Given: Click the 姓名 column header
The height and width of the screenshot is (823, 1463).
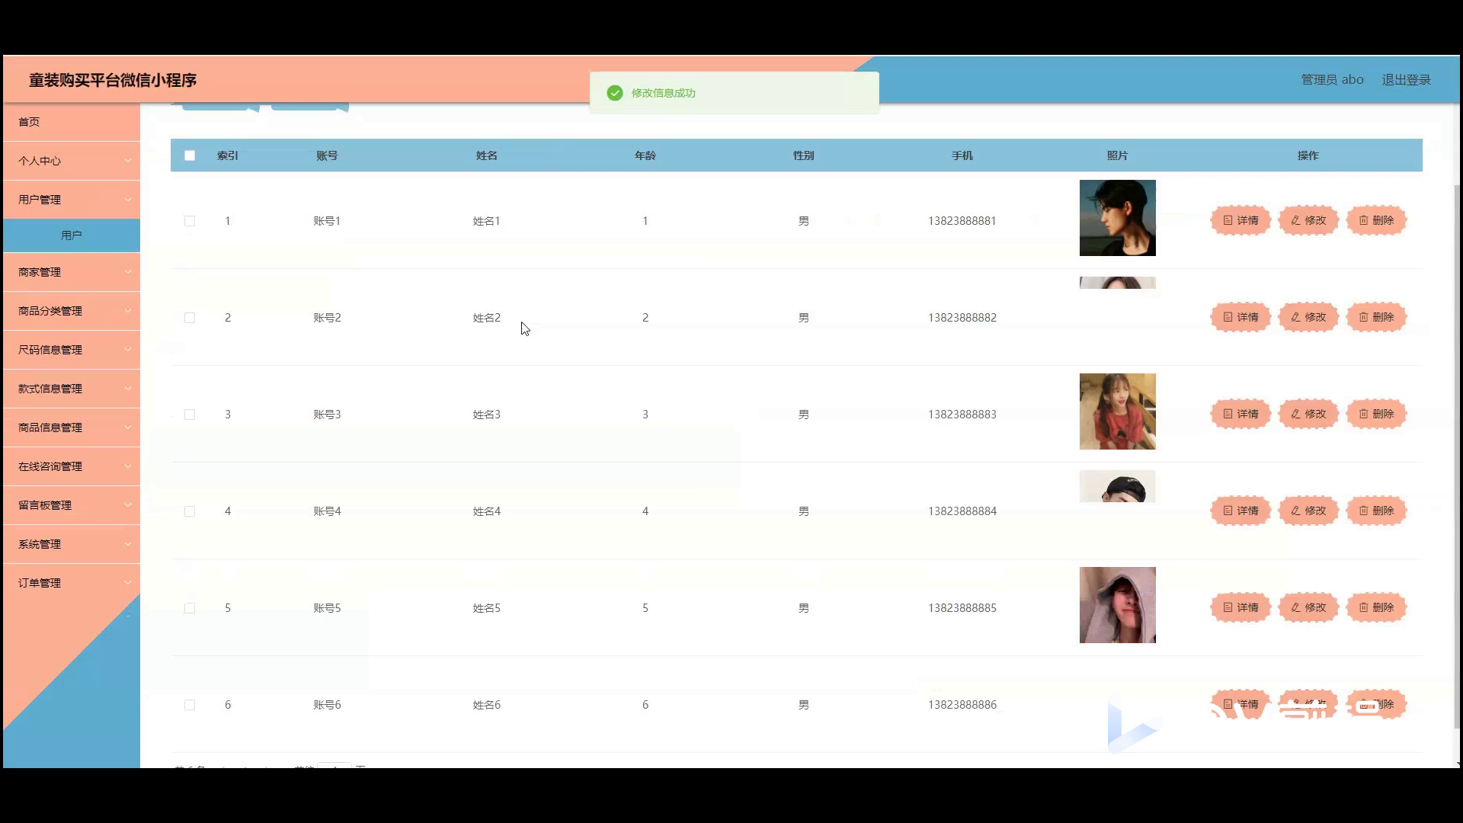Looking at the screenshot, I should pos(486,155).
